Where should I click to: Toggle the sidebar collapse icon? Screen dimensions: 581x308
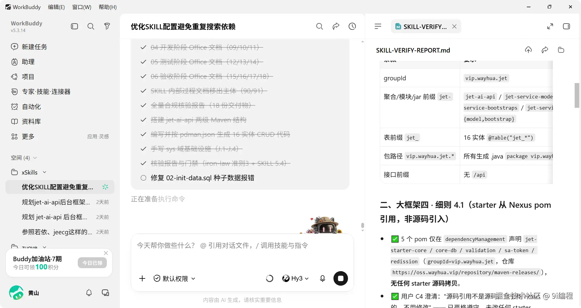click(74, 27)
